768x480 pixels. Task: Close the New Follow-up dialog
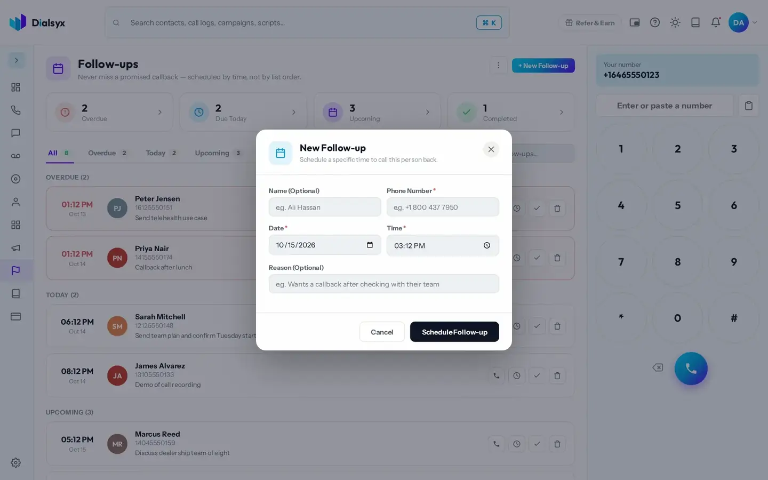point(491,149)
